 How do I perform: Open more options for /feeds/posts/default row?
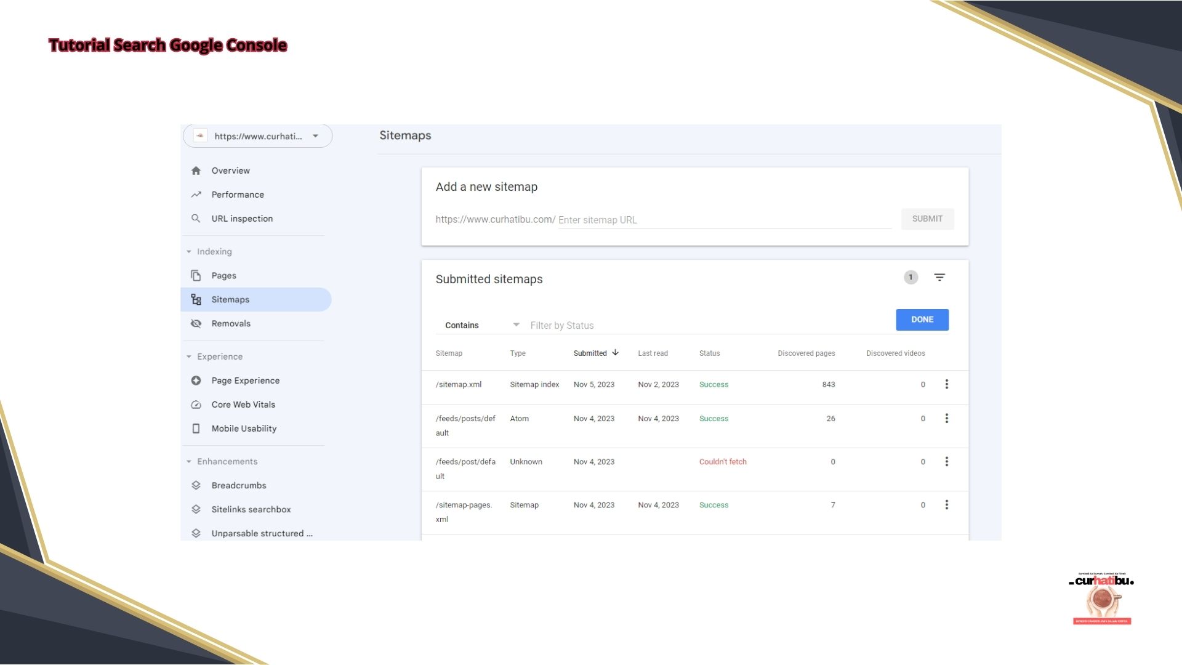pos(947,419)
